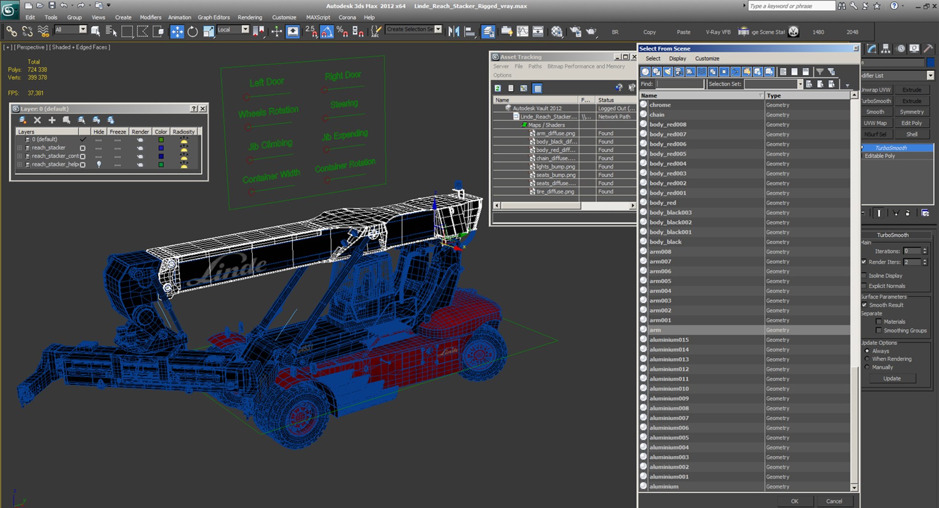Viewport: 939px width, 508px height.
Task: Click the Select and Link chain icon
Action: [11, 32]
